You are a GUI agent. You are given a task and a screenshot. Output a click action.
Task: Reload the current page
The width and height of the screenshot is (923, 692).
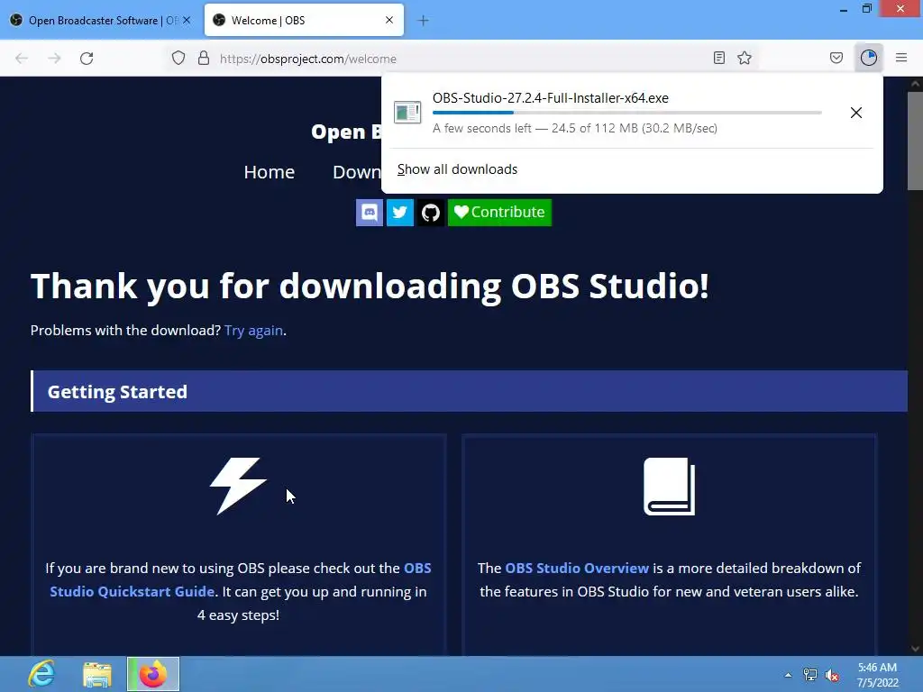87,59
